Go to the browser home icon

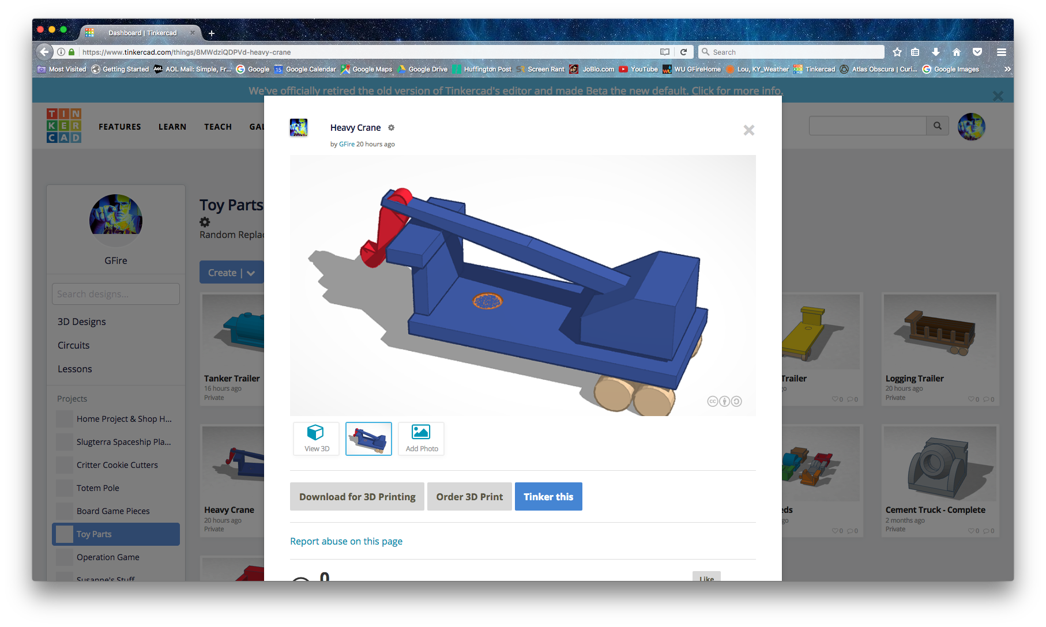(x=957, y=52)
